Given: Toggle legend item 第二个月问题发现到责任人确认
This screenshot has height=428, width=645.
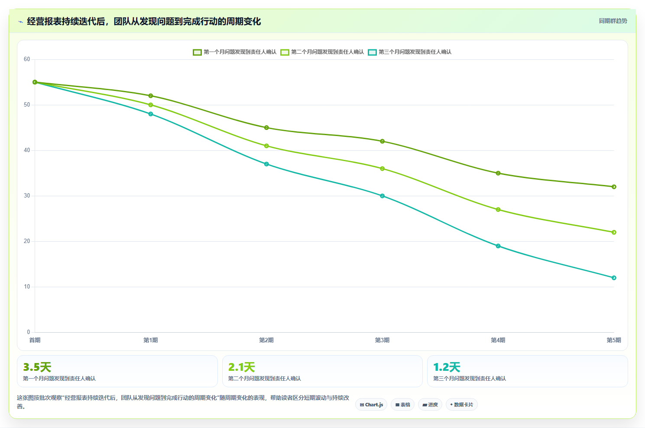Looking at the screenshot, I should [x=322, y=52].
